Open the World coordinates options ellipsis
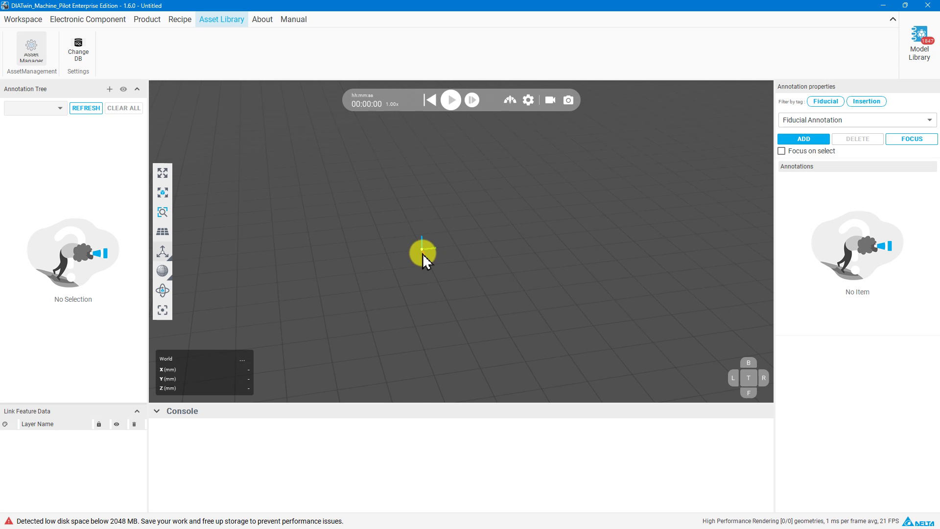Screen dimensions: 940x529 242,360
